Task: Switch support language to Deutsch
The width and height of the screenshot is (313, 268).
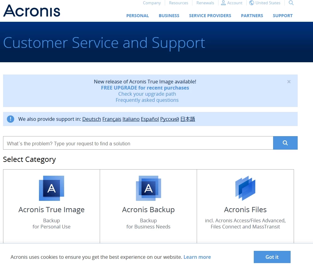Action: 92,119
